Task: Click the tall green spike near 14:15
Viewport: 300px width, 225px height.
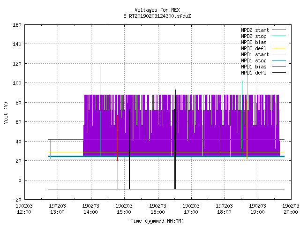Action: (100, 111)
